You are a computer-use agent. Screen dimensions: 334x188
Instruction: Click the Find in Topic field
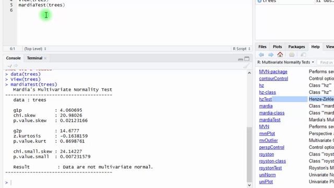[326, 63]
